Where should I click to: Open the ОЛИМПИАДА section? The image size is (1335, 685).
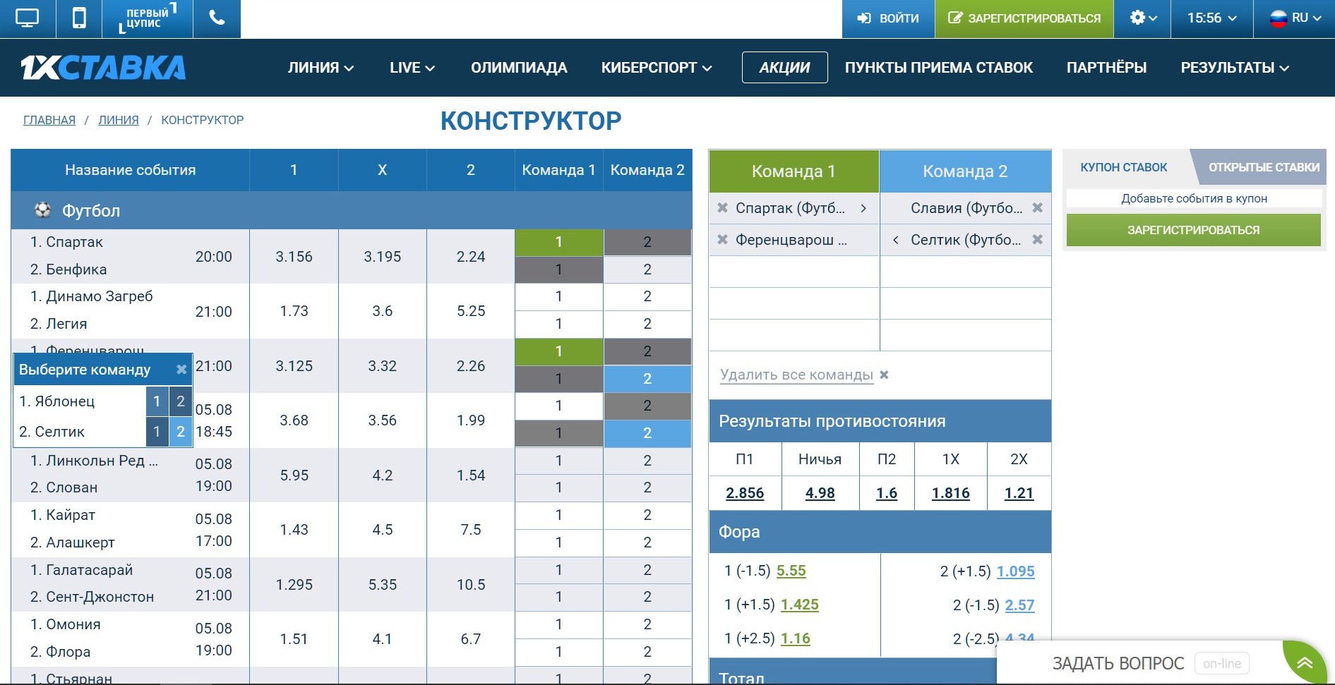tap(519, 68)
